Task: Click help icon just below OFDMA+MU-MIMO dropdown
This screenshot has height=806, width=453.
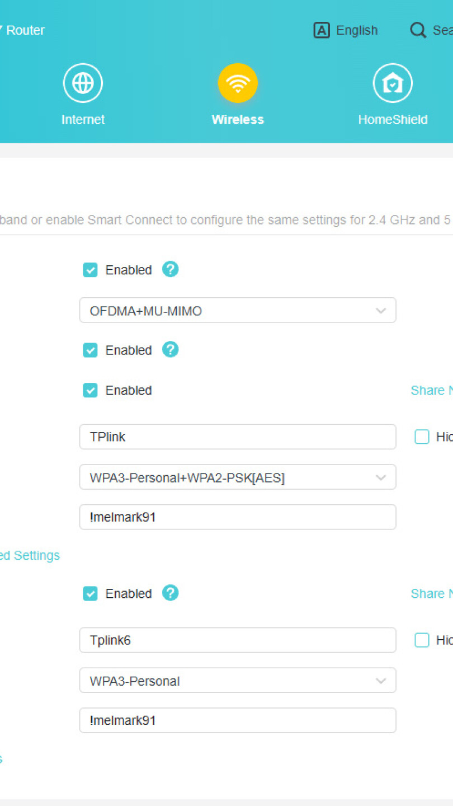Action: point(170,349)
